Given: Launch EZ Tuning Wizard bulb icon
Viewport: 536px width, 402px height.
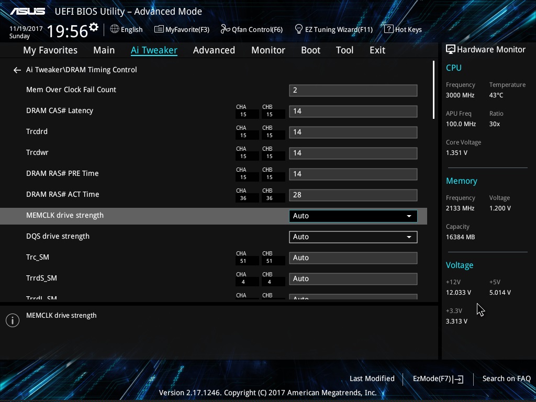Looking at the screenshot, I should point(298,29).
